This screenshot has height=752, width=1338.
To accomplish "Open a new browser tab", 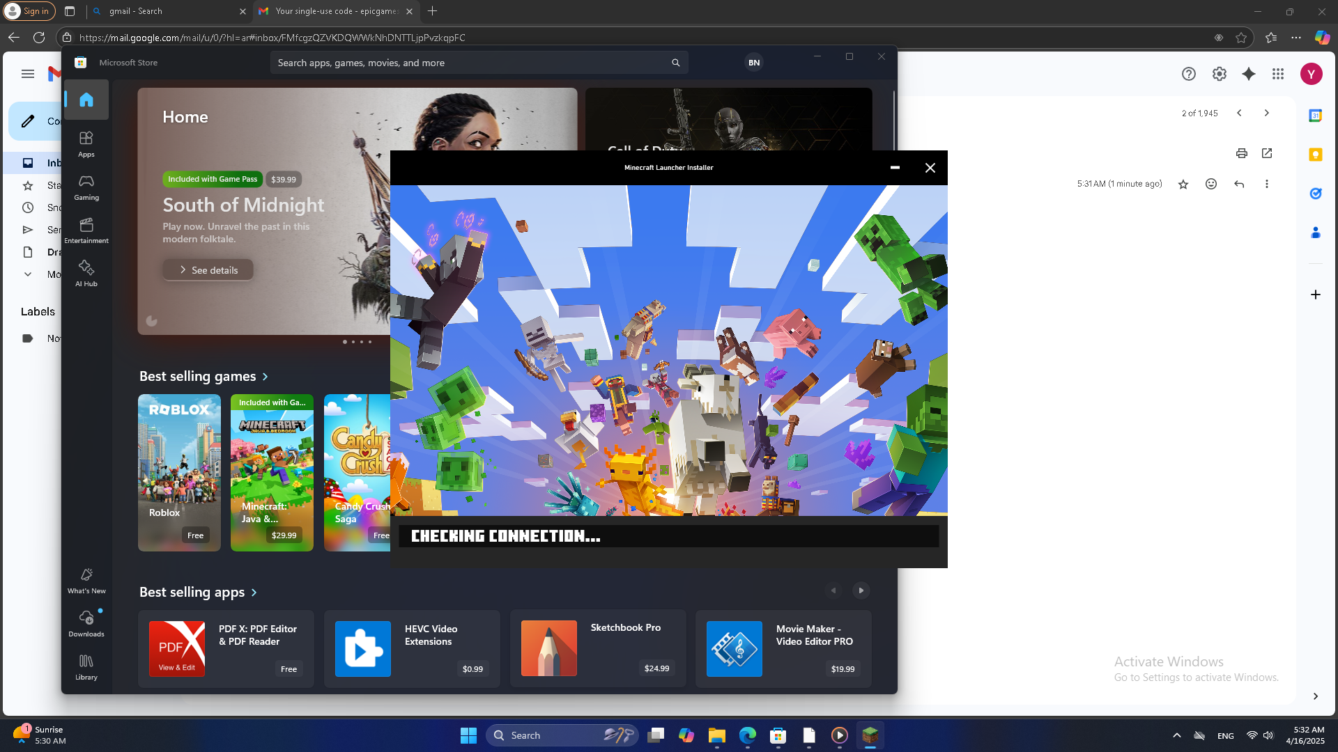I will pyautogui.click(x=433, y=11).
